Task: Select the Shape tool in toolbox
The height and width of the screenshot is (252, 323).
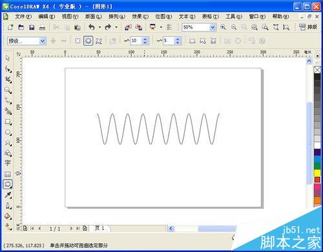Action: tap(8, 69)
